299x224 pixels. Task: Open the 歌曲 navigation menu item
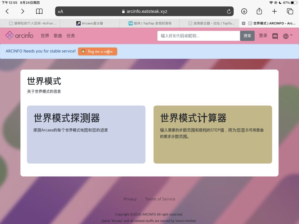[58, 36]
